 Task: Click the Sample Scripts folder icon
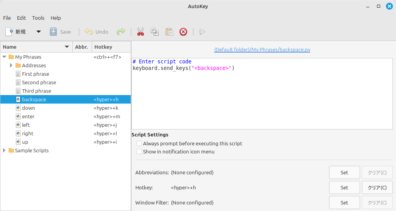pyautogui.click(x=11, y=150)
